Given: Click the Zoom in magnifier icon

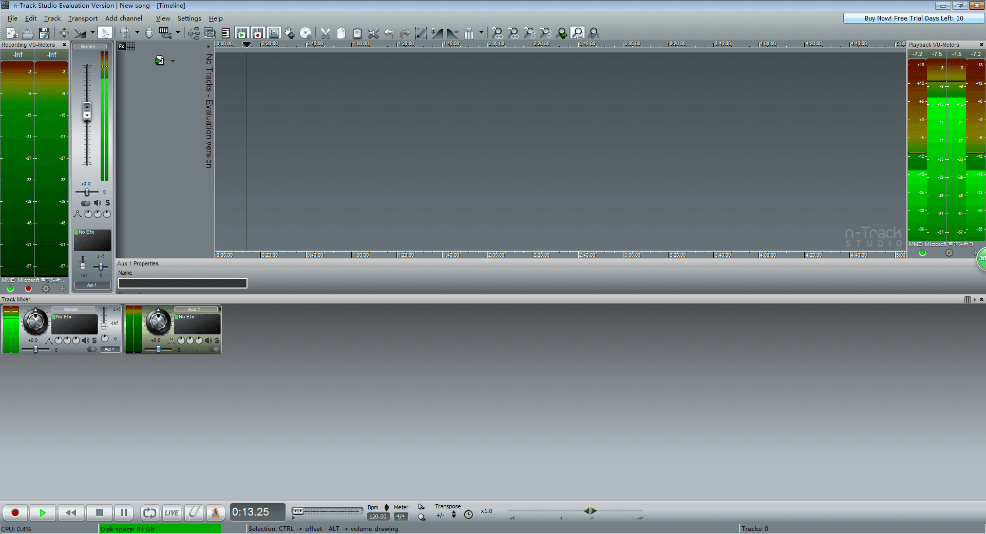Looking at the screenshot, I should click(x=497, y=32).
